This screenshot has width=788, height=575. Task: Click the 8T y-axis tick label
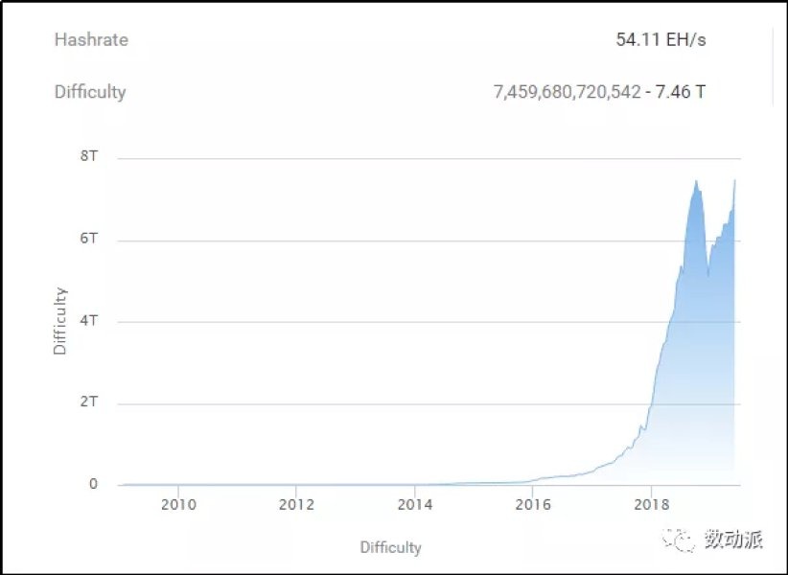tap(88, 157)
